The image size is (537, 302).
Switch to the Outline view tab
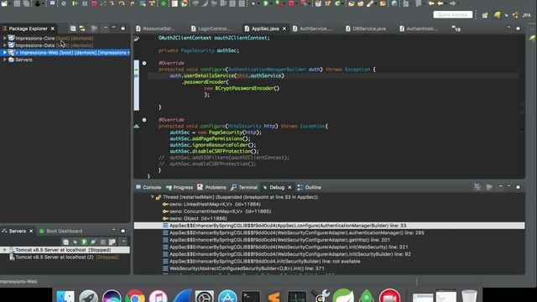pos(310,187)
